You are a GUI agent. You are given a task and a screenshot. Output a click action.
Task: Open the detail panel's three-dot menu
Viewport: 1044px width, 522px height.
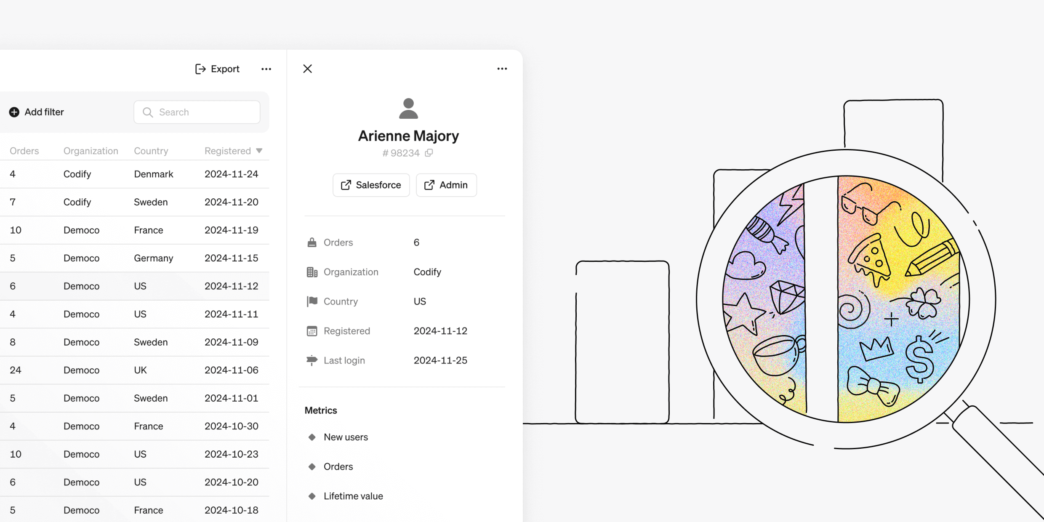[x=502, y=69]
